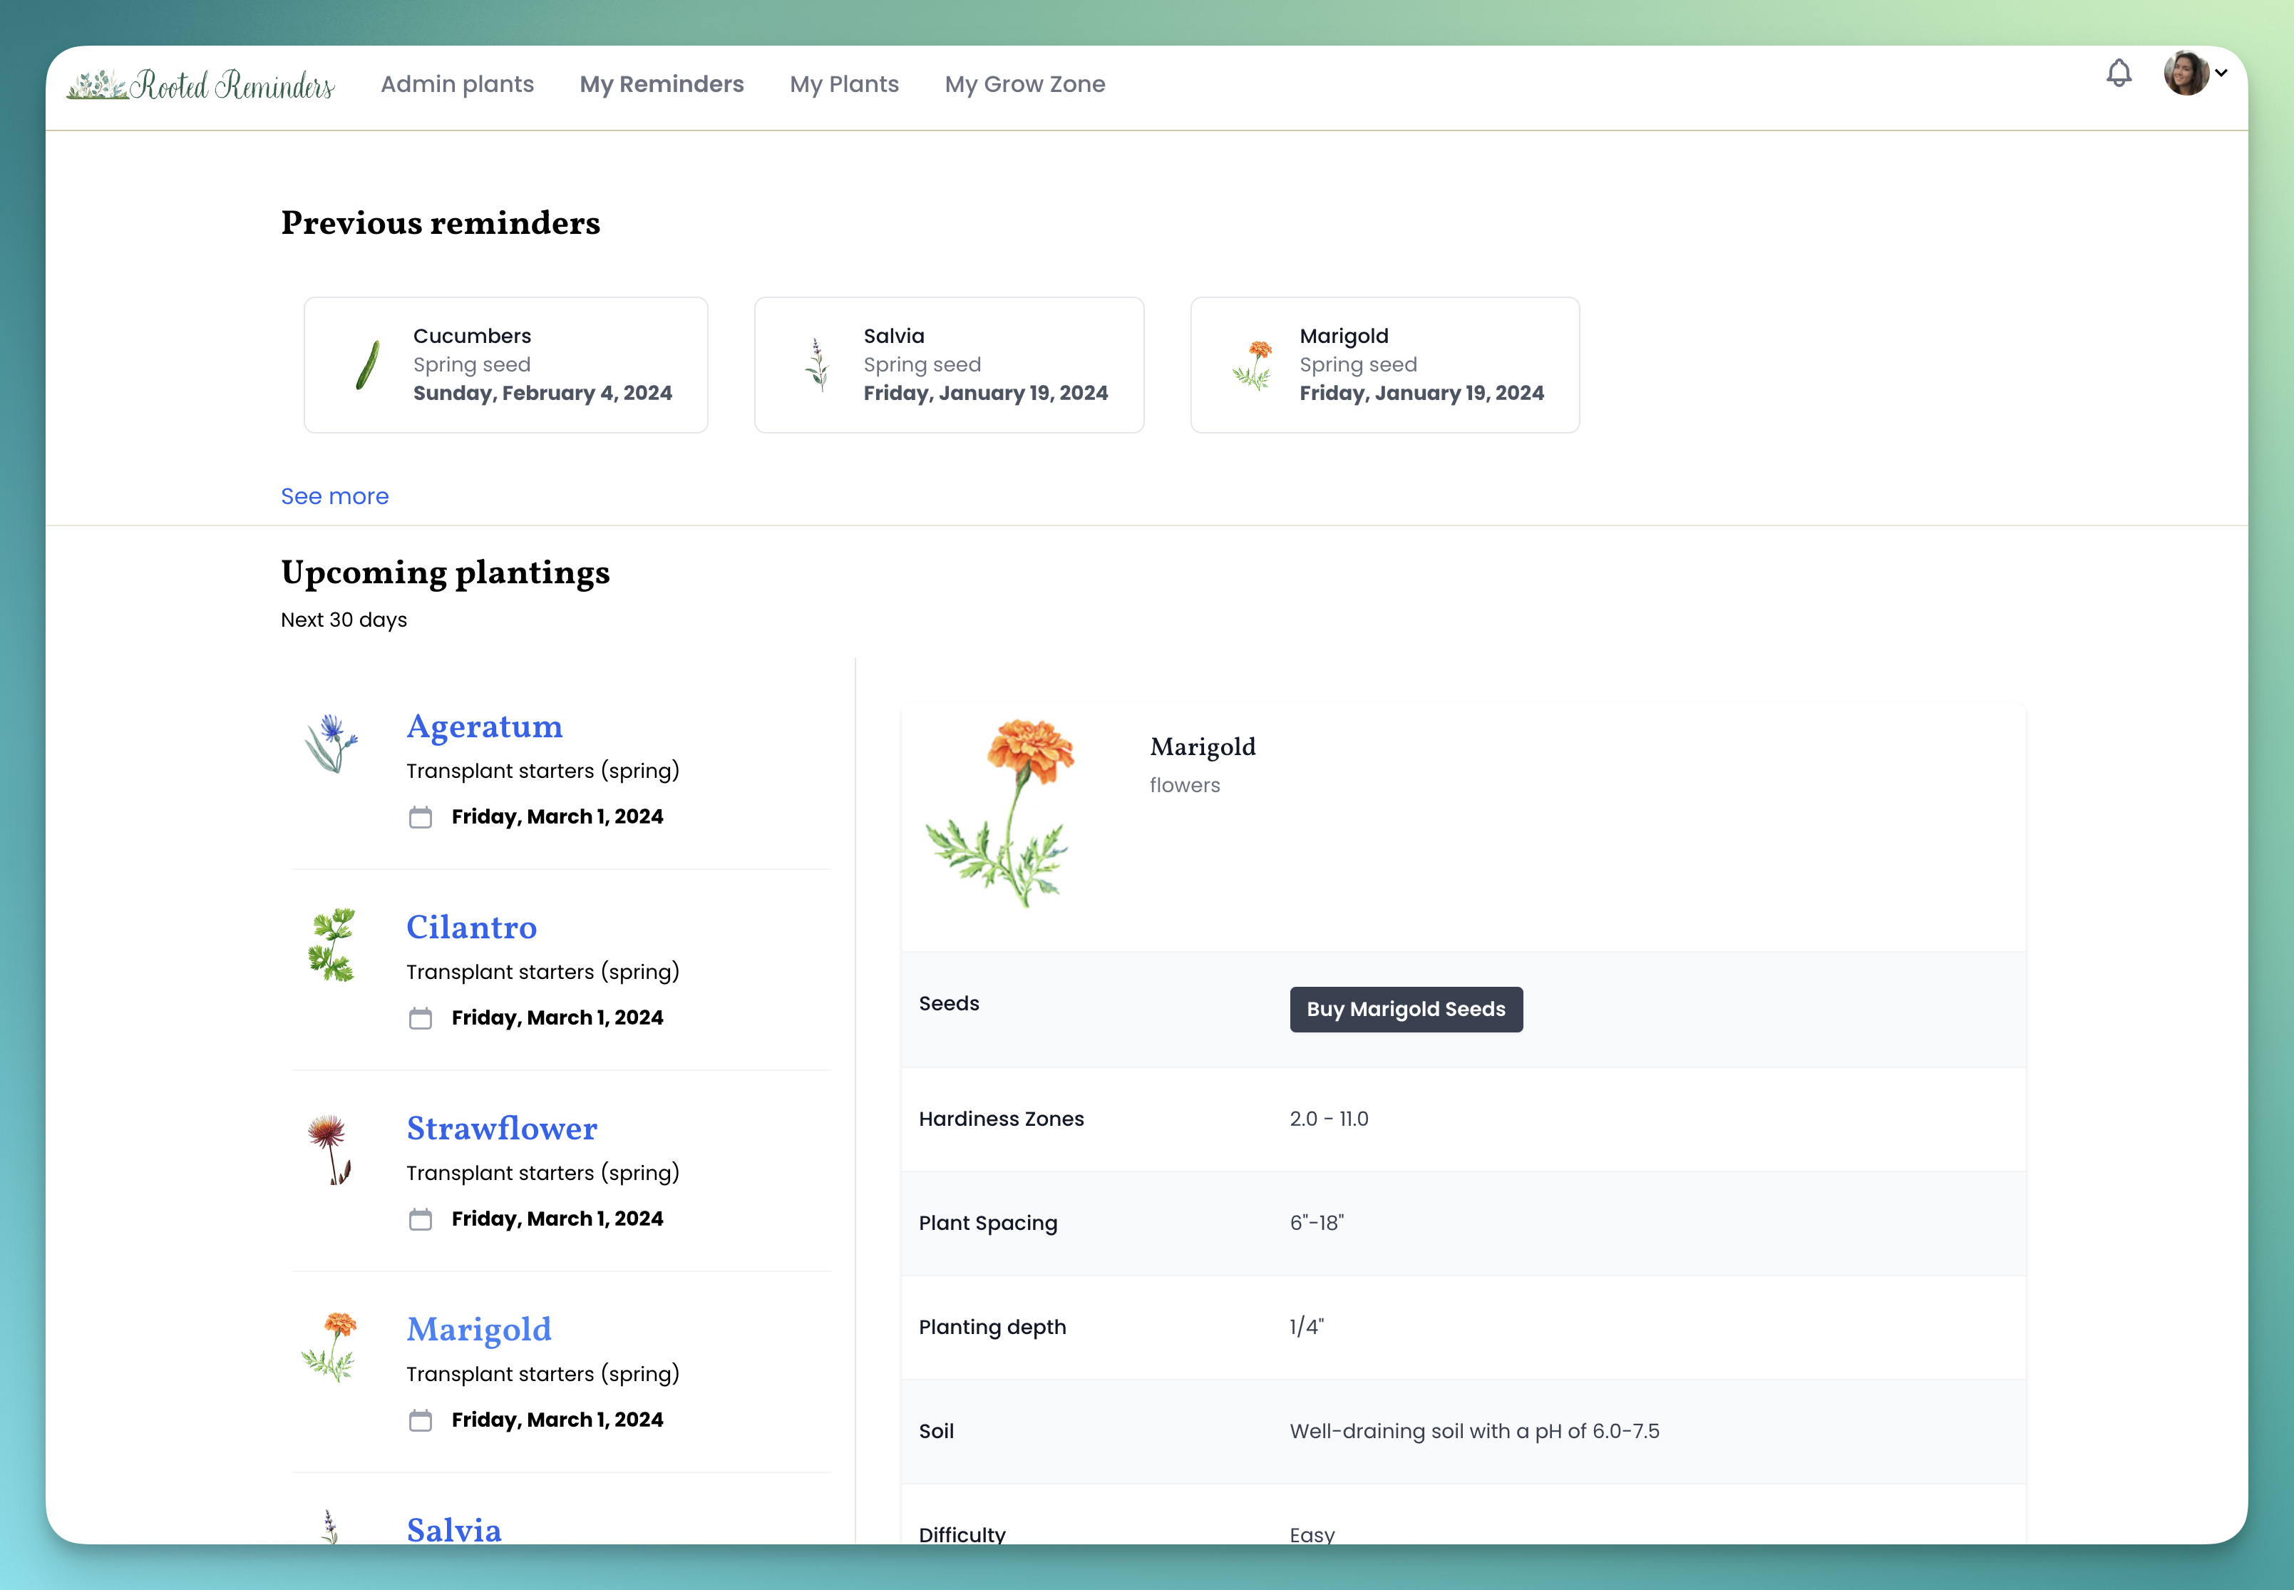
Task: Click the Marigold illustration in the plantings list
Action: 330,1347
